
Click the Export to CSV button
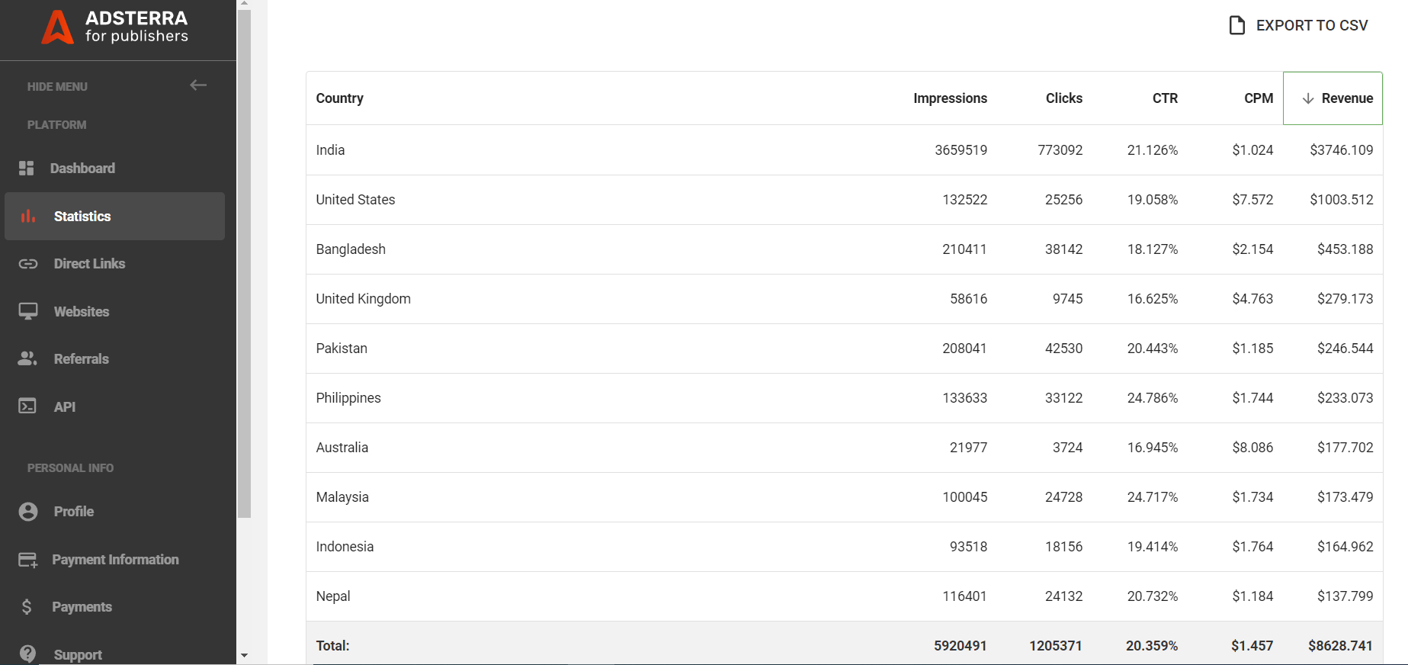click(x=1298, y=24)
